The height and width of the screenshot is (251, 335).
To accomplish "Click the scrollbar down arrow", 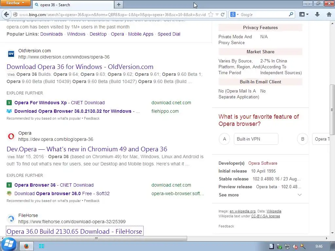I will pyautogui.click(x=332, y=233).
